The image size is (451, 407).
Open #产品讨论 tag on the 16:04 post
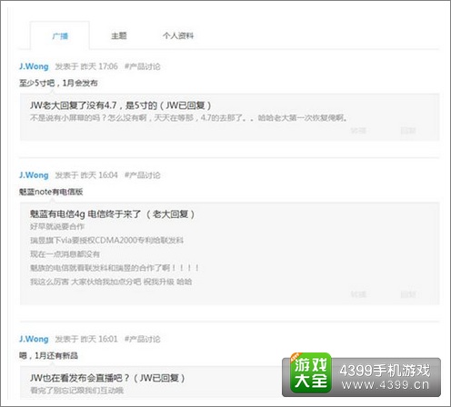click(x=143, y=175)
